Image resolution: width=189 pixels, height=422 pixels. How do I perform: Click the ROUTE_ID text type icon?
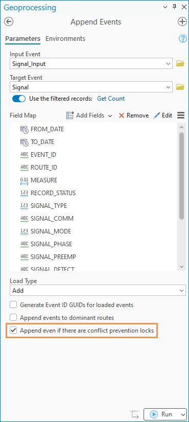(24, 168)
